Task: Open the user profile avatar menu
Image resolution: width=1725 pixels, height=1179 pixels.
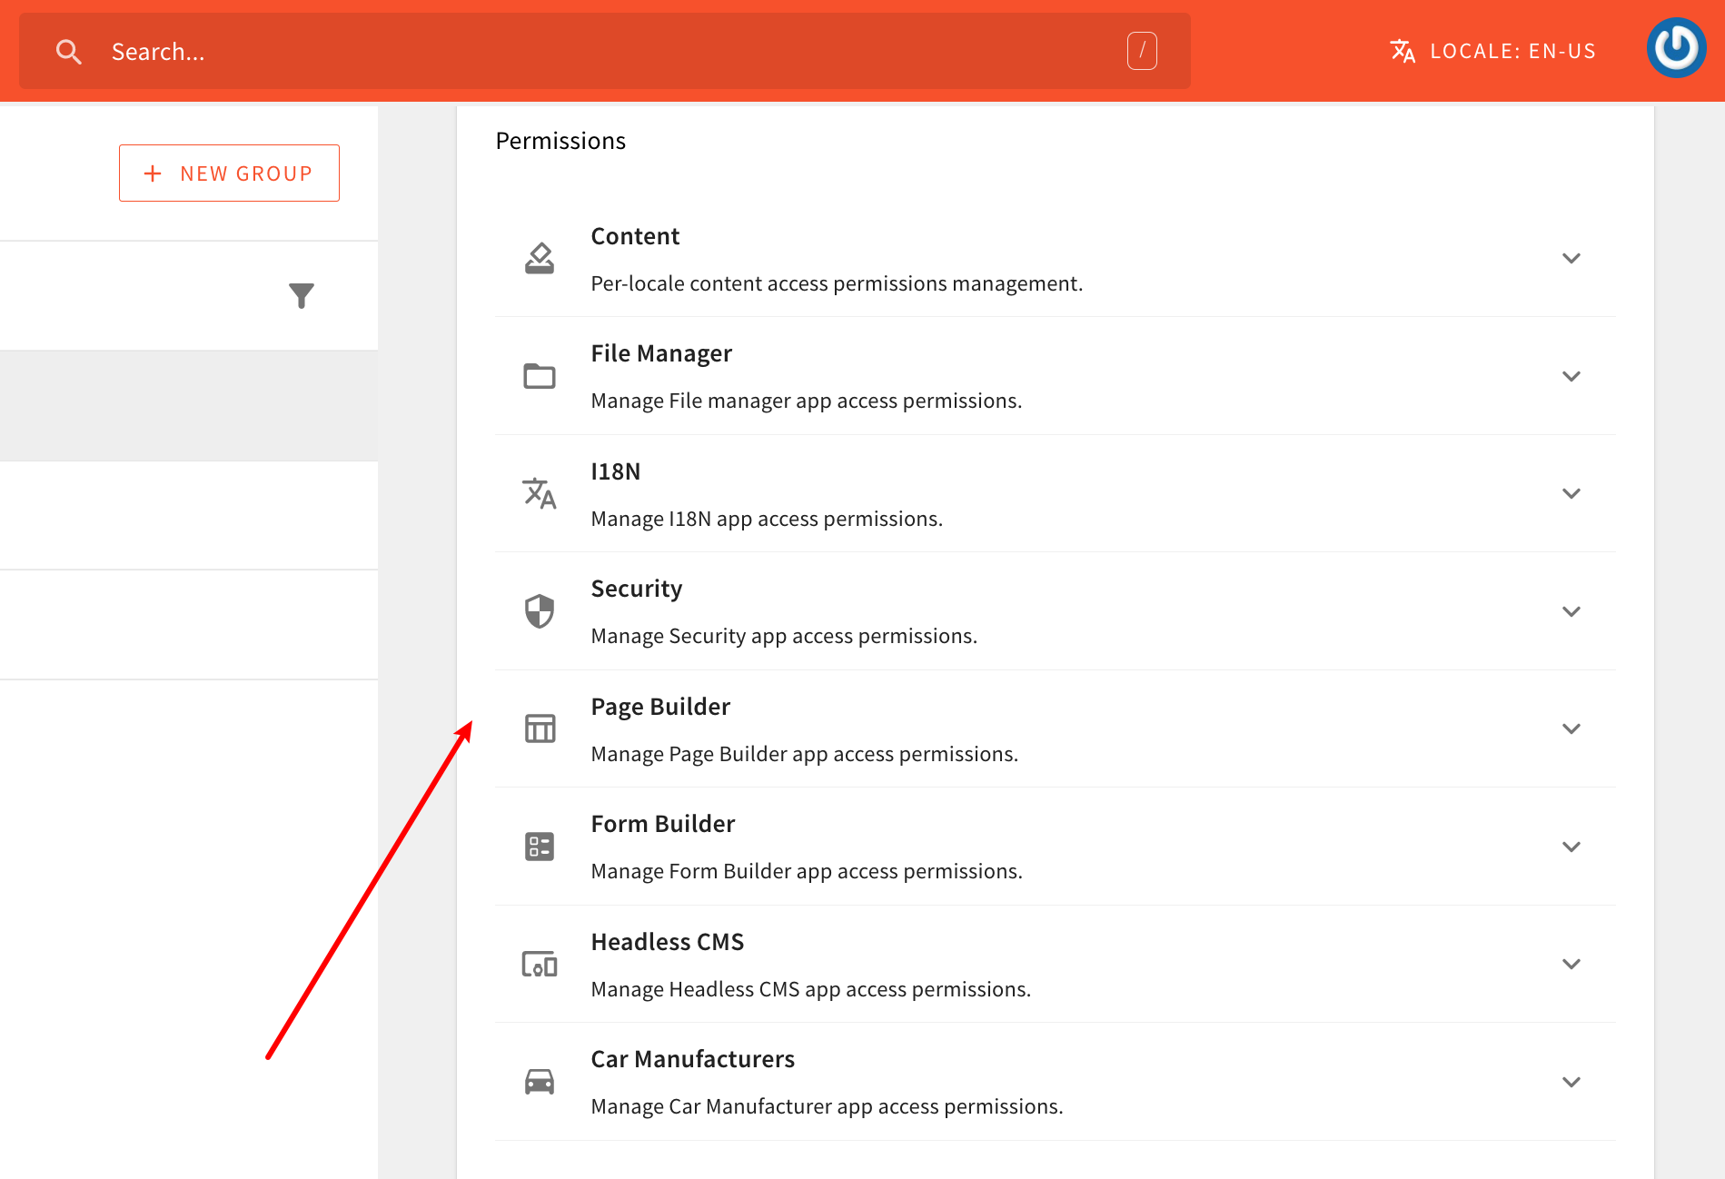Action: click(1675, 48)
